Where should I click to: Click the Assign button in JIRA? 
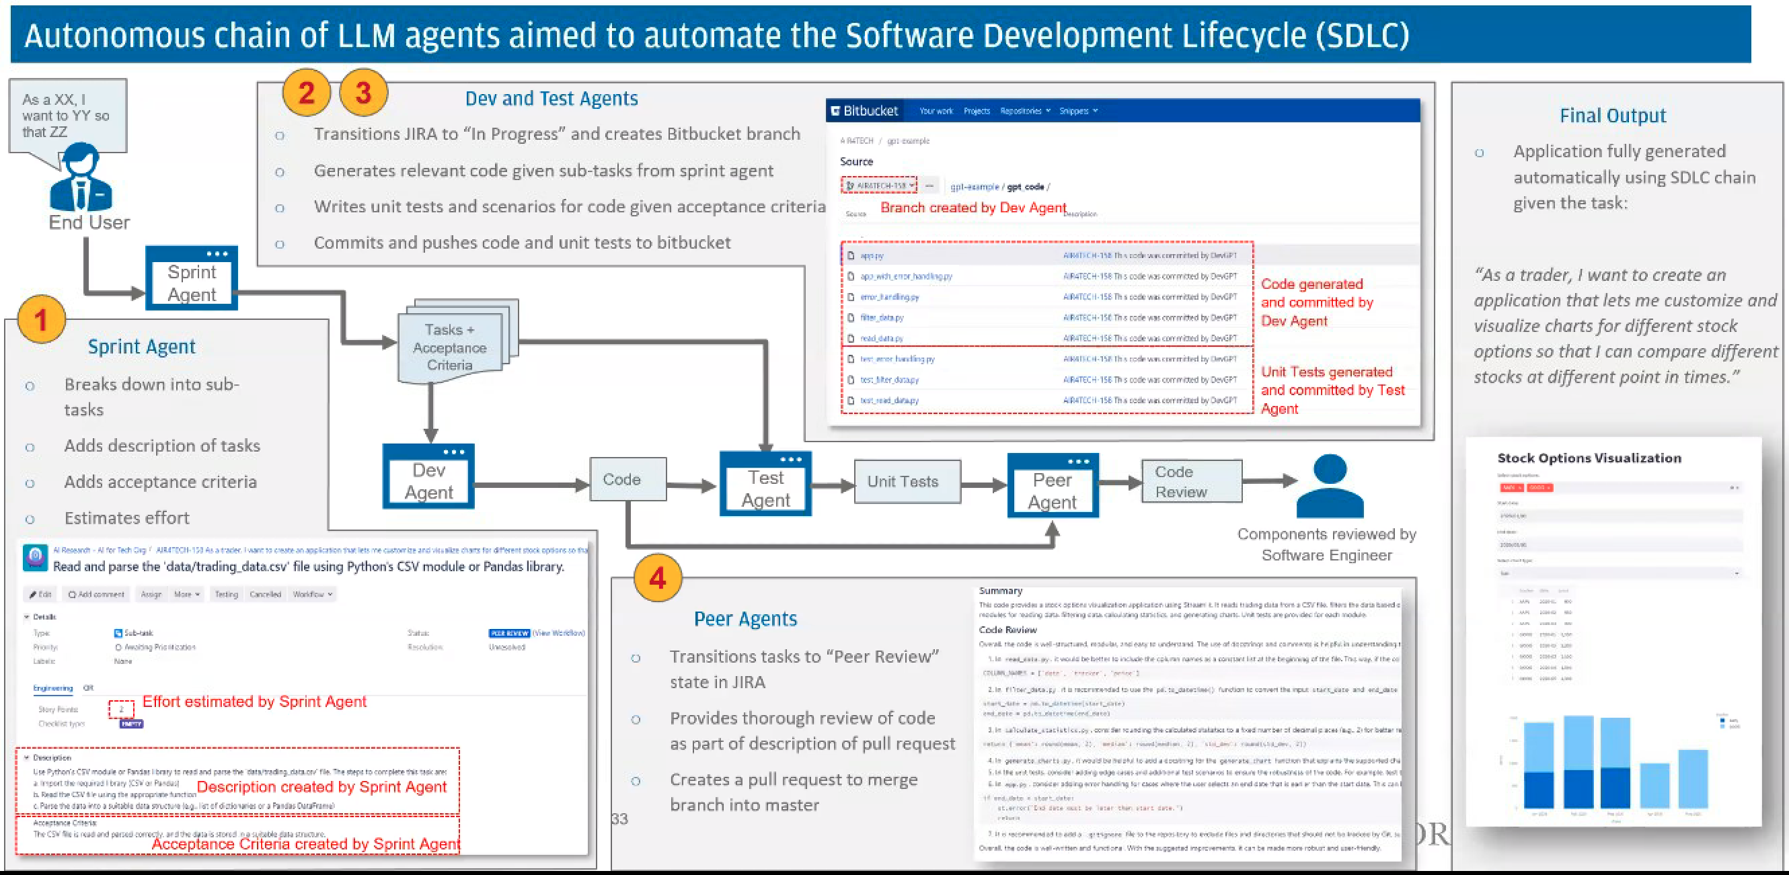pos(151,594)
